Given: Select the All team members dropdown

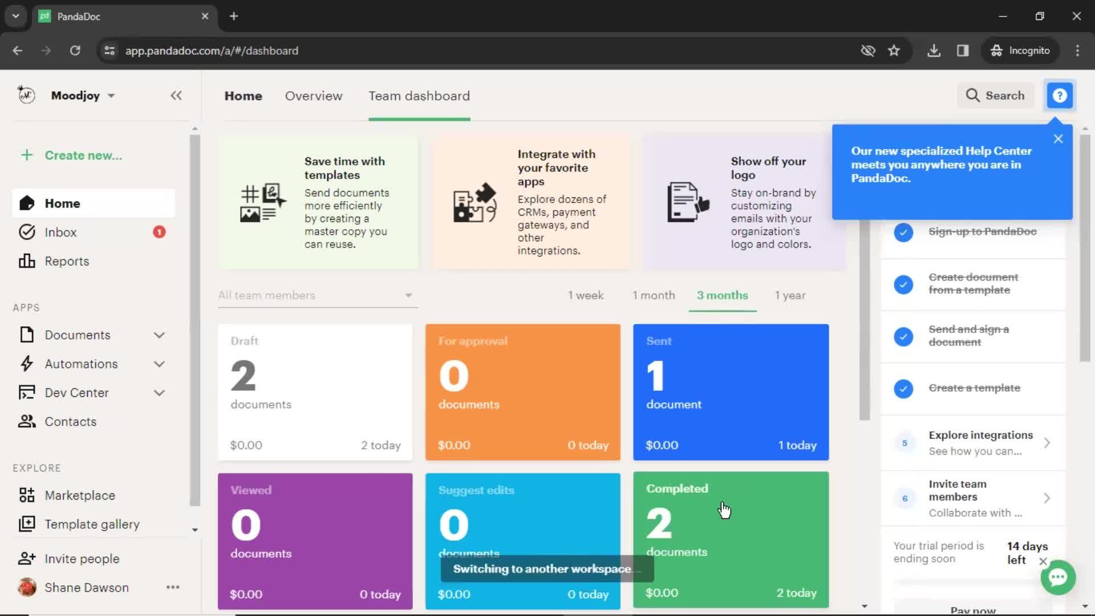Looking at the screenshot, I should (314, 295).
